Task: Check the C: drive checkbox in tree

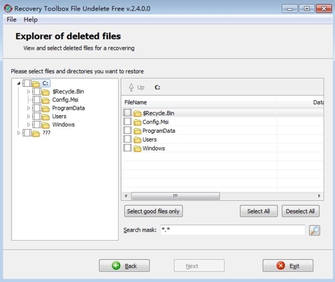Action: coord(27,83)
